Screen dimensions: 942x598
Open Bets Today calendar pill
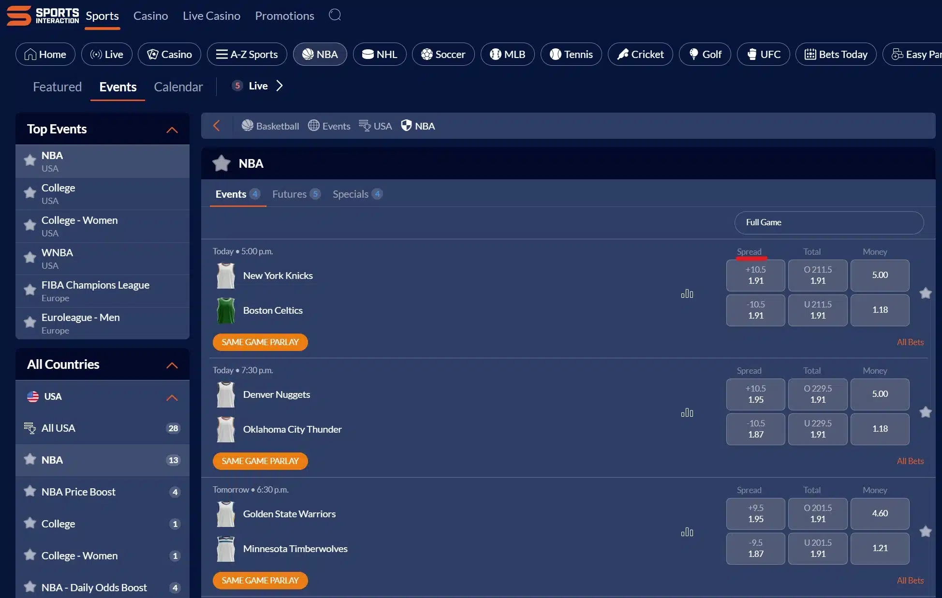coord(836,54)
